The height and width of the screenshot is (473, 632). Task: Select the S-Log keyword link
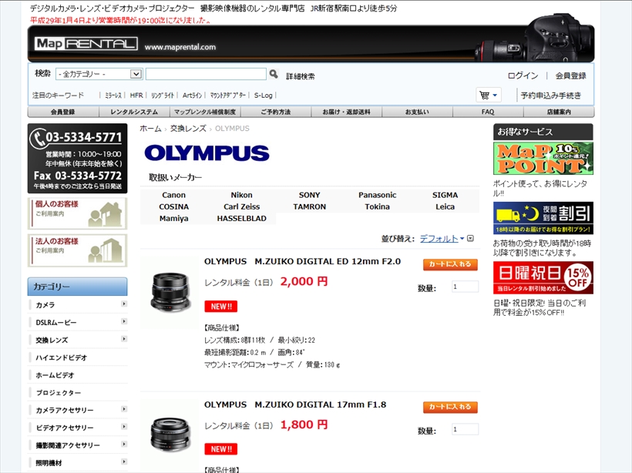point(263,96)
